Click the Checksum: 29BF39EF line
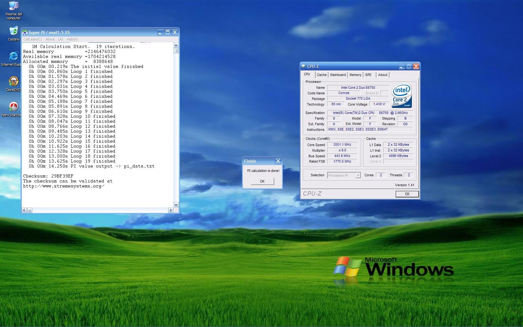This screenshot has height=327, width=523. (48, 176)
